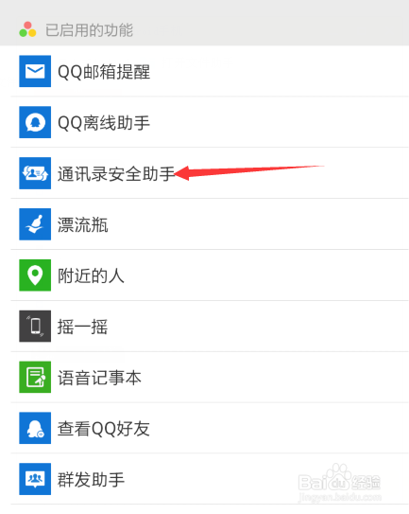Tap the dark 摇一摇 phone shake icon

(35, 327)
